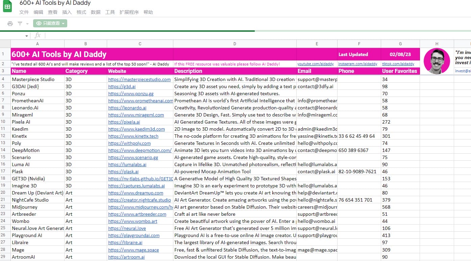The height and width of the screenshot is (261, 471).
Task: Select column D header
Action: [235, 44]
